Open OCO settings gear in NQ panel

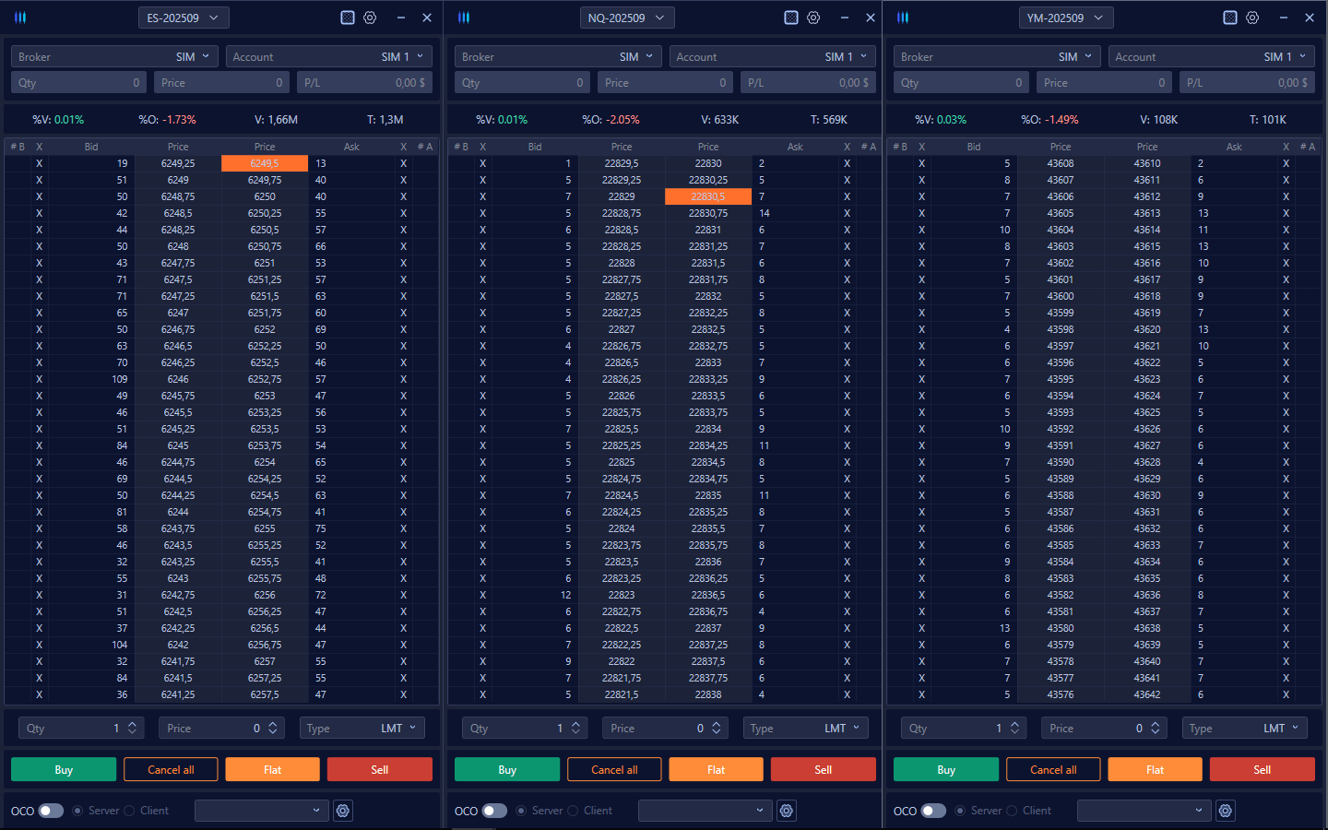click(x=787, y=811)
